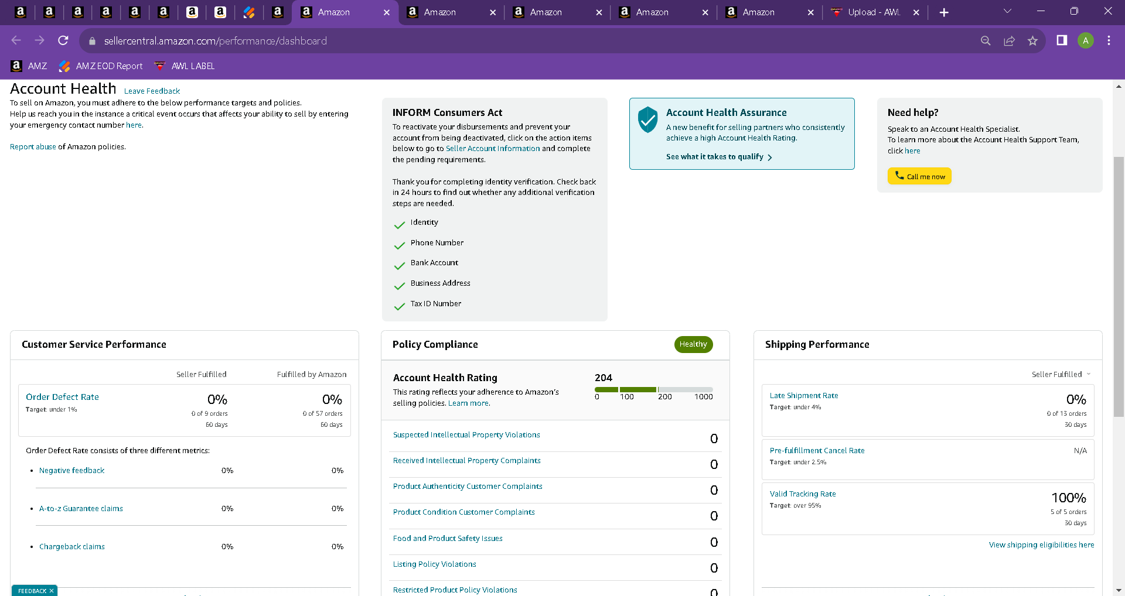Switch to the last Amazon labeled tab
This screenshot has width=1125, height=596.
pyautogui.click(x=769, y=12)
